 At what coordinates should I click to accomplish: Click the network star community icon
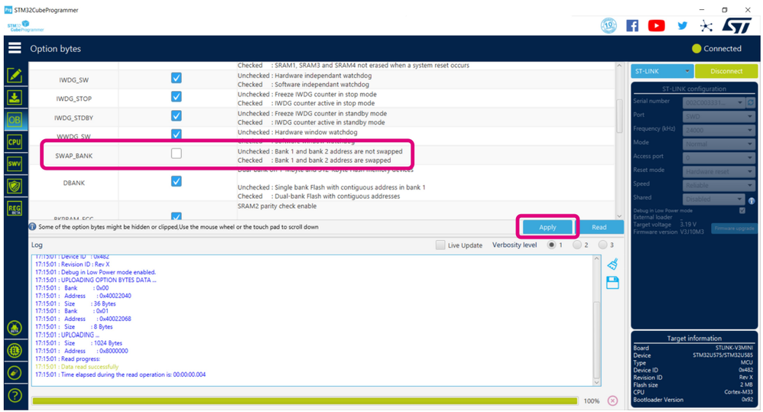[706, 26]
